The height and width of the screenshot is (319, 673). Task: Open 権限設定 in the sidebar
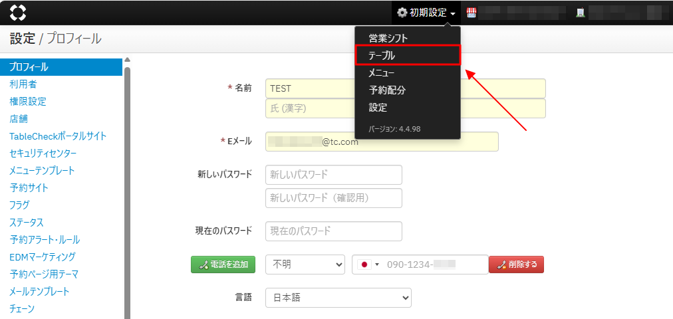(28, 102)
